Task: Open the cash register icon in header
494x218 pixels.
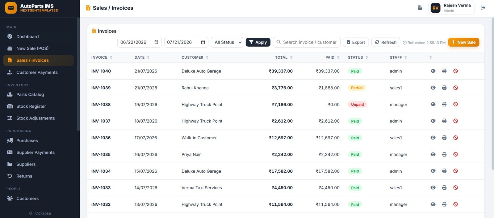Action: [x=420, y=8]
